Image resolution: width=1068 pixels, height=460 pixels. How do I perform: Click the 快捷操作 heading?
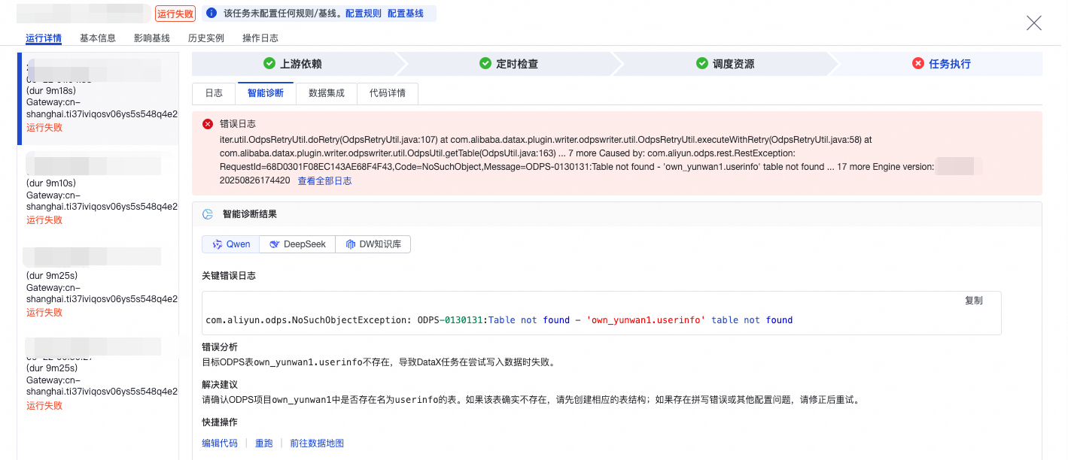click(x=220, y=422)
